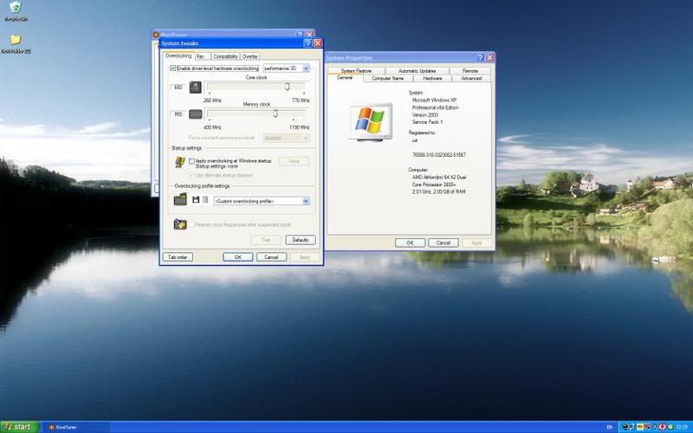Open the Windows Start menu

[x=19, y=427]
